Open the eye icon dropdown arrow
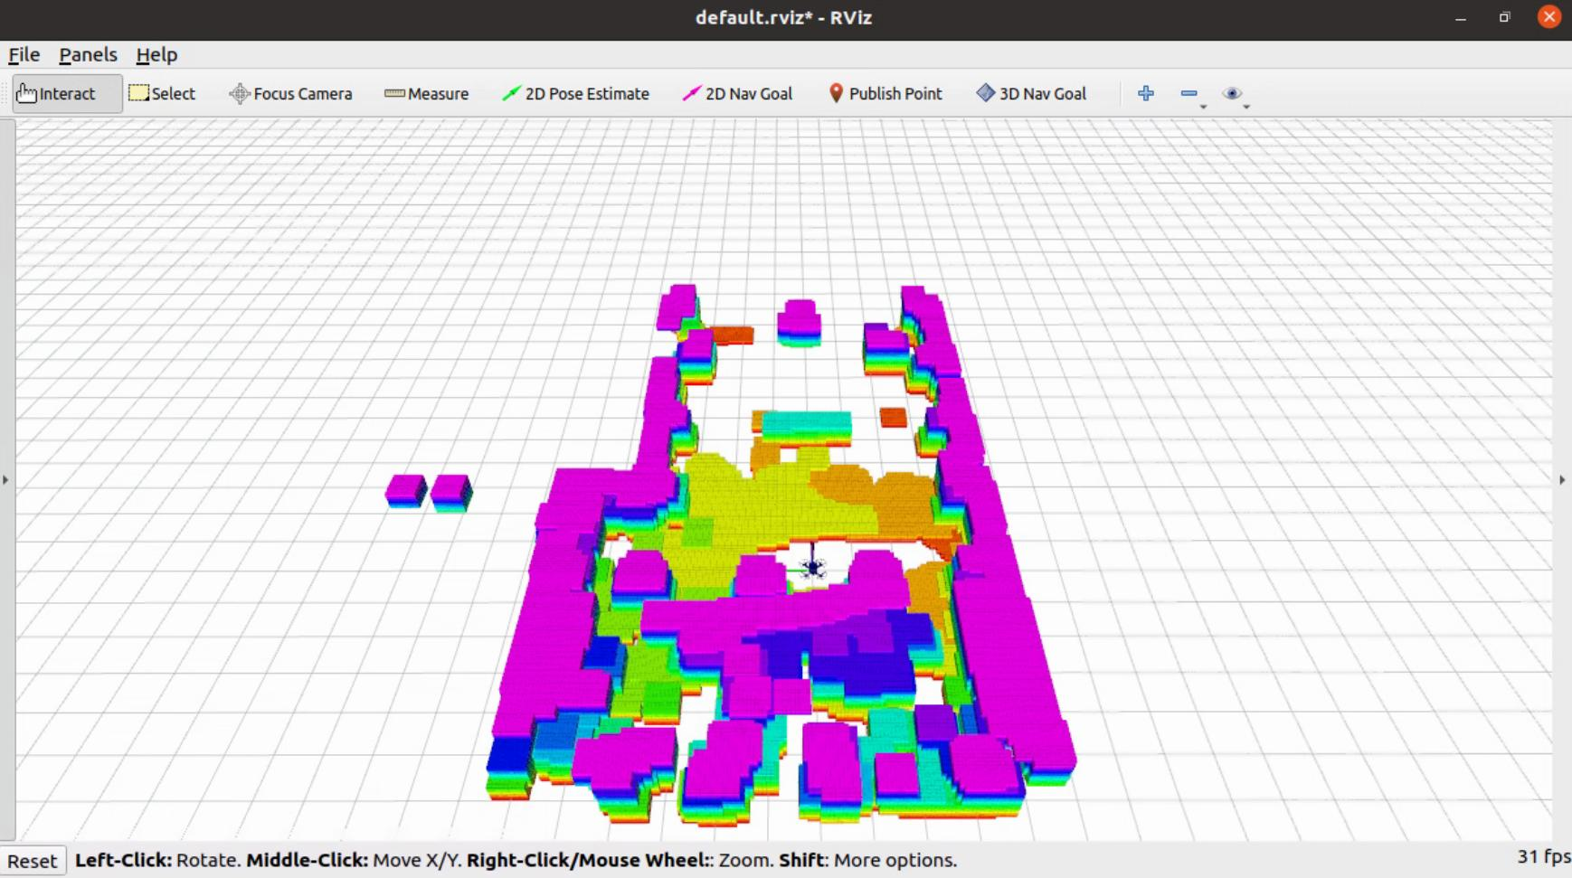Image resolution: width=1572 pixels, height=878 pixels. pyautogui.click(x=1246, y=107)
